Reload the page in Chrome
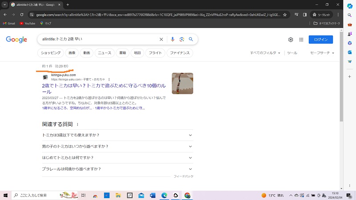356x200 pixels. pos(22,15)
